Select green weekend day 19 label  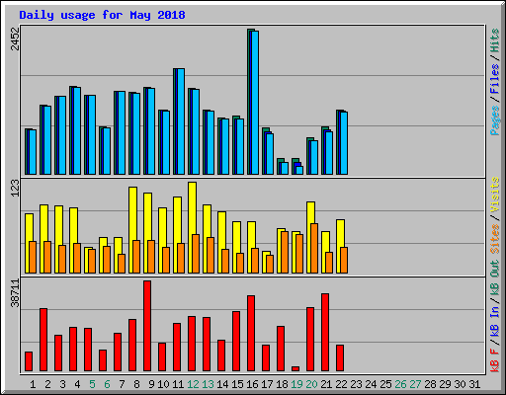(296, 384)
